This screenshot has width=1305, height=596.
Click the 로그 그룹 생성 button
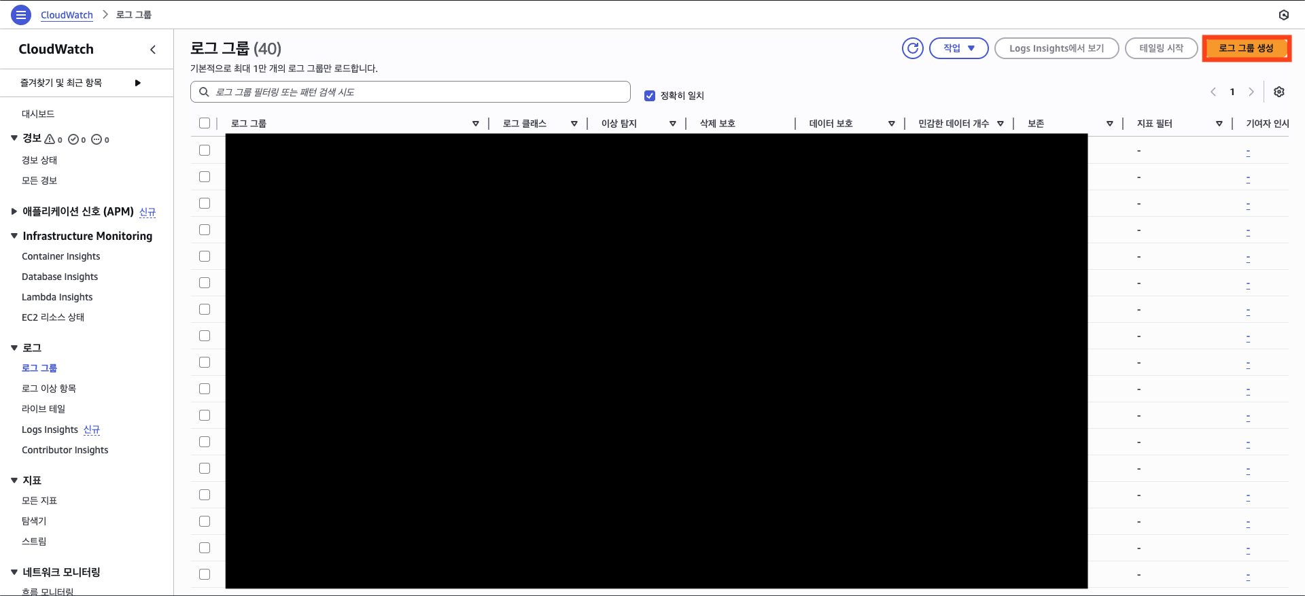1246,48
